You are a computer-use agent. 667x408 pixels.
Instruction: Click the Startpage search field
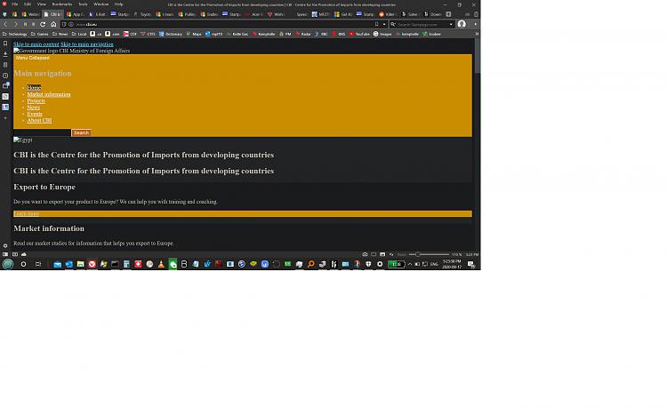(x=422, y=24)
